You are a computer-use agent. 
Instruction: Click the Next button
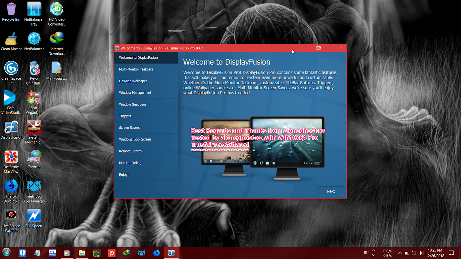pos(331,191)
